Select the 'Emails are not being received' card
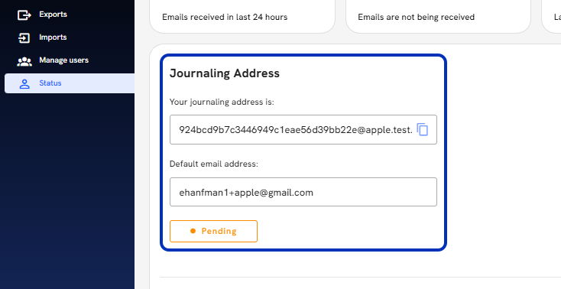 pyautogui.click(x=438, y=17)
